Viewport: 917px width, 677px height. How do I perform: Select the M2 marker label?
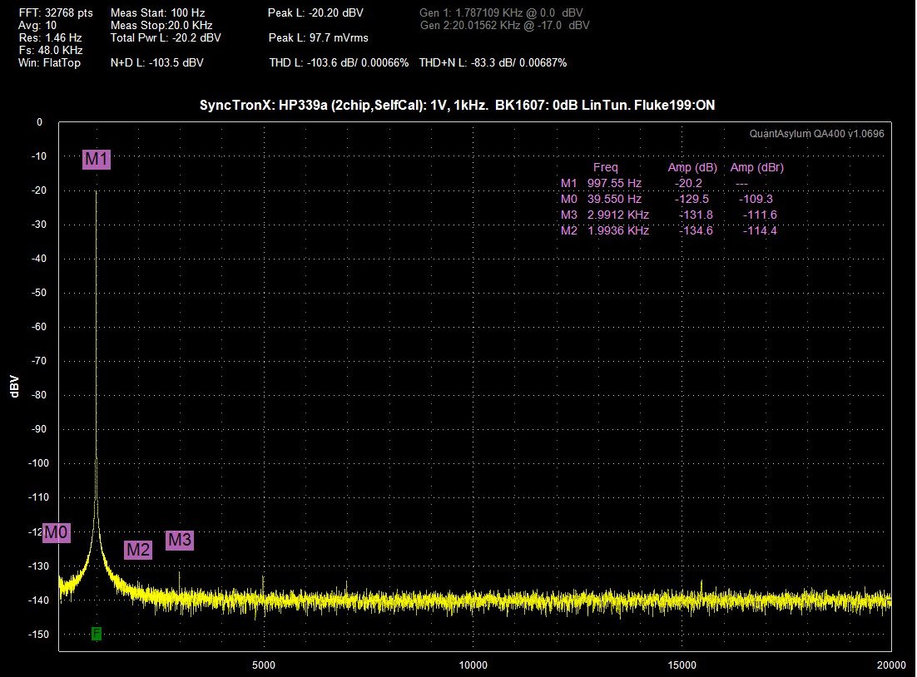(x=138, y=550)
